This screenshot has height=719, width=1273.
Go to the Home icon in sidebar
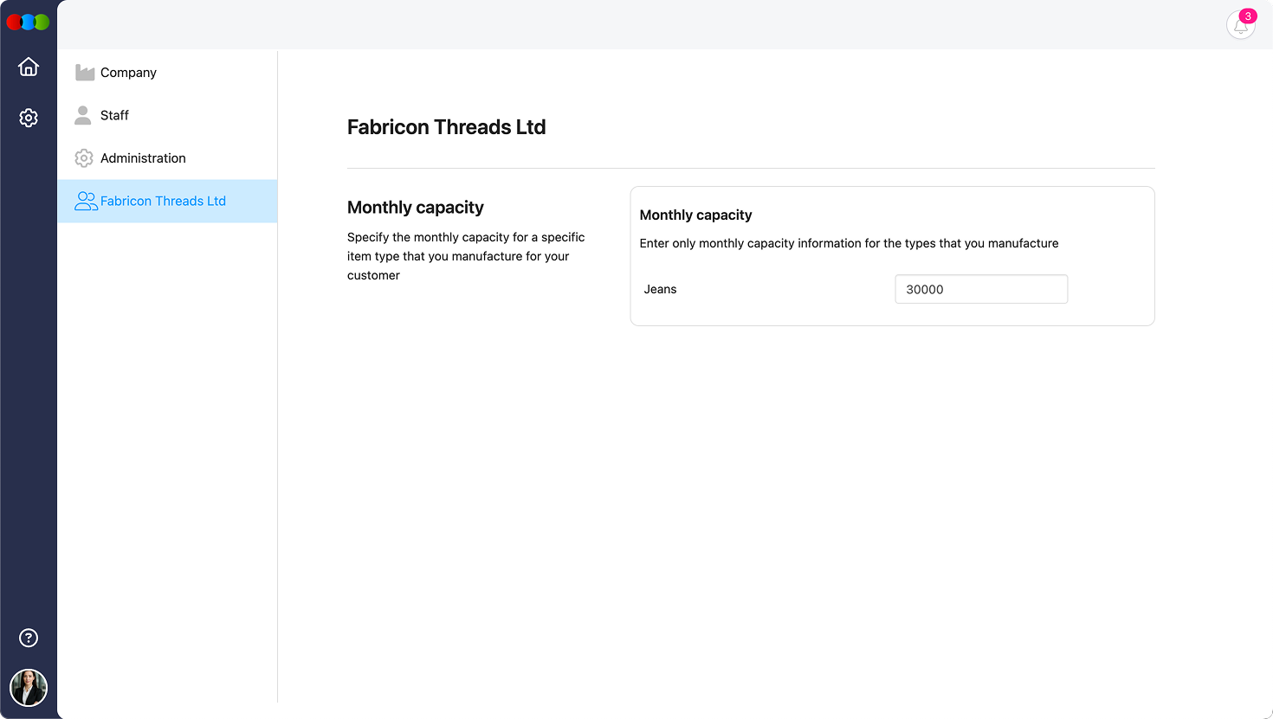click(x=29, y=67)
